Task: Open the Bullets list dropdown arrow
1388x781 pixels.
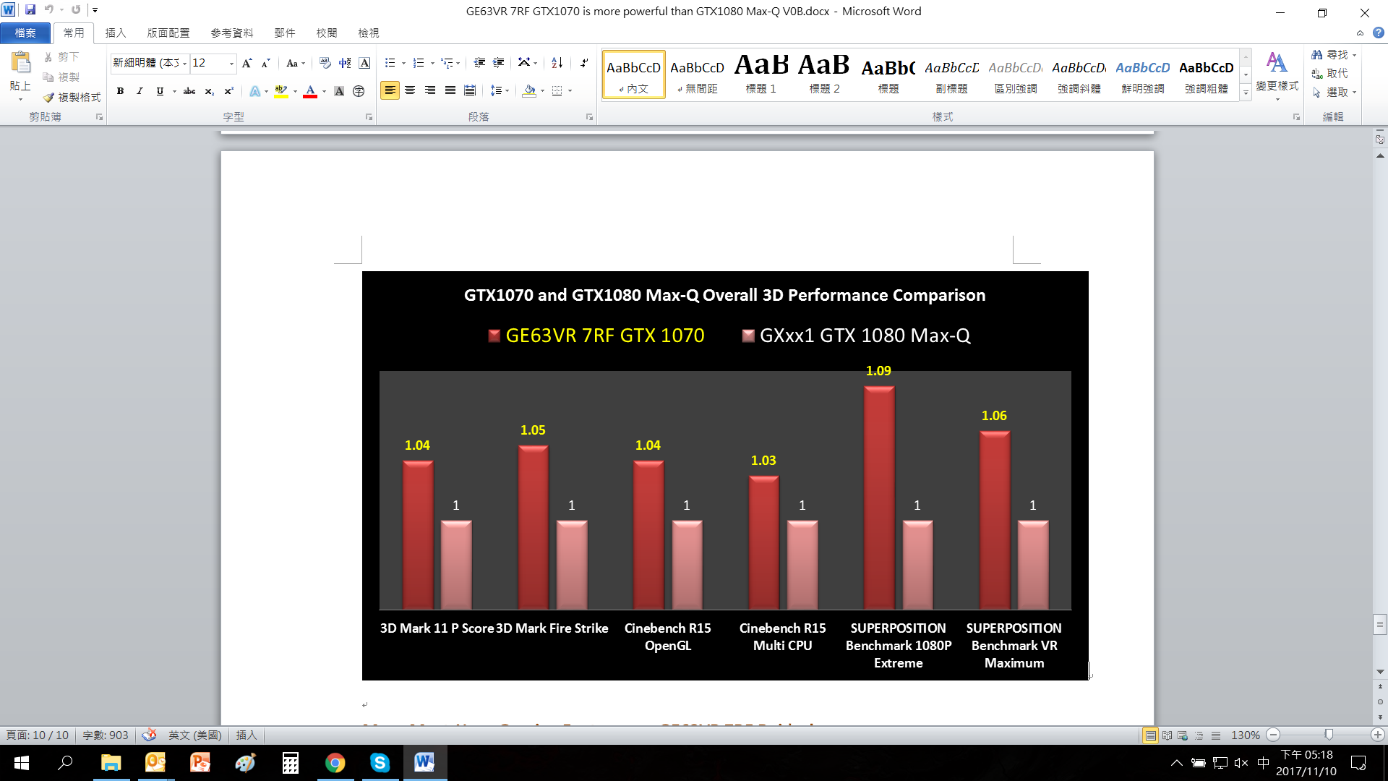Action: click(x=403, y=63)
